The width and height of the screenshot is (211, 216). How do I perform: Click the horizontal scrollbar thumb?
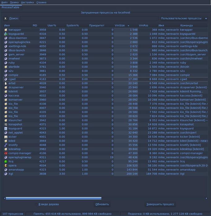pyautogui.click(x=54, y=198)
